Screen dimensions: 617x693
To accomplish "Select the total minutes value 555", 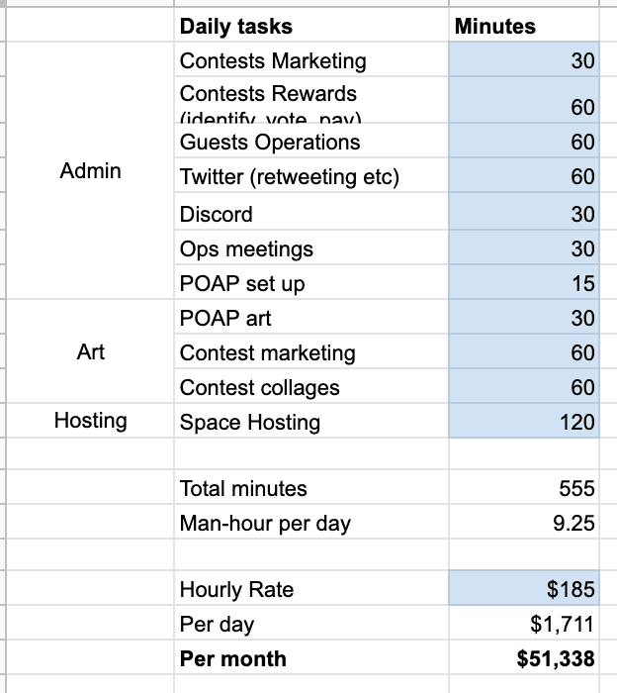I will coord(524,488).
